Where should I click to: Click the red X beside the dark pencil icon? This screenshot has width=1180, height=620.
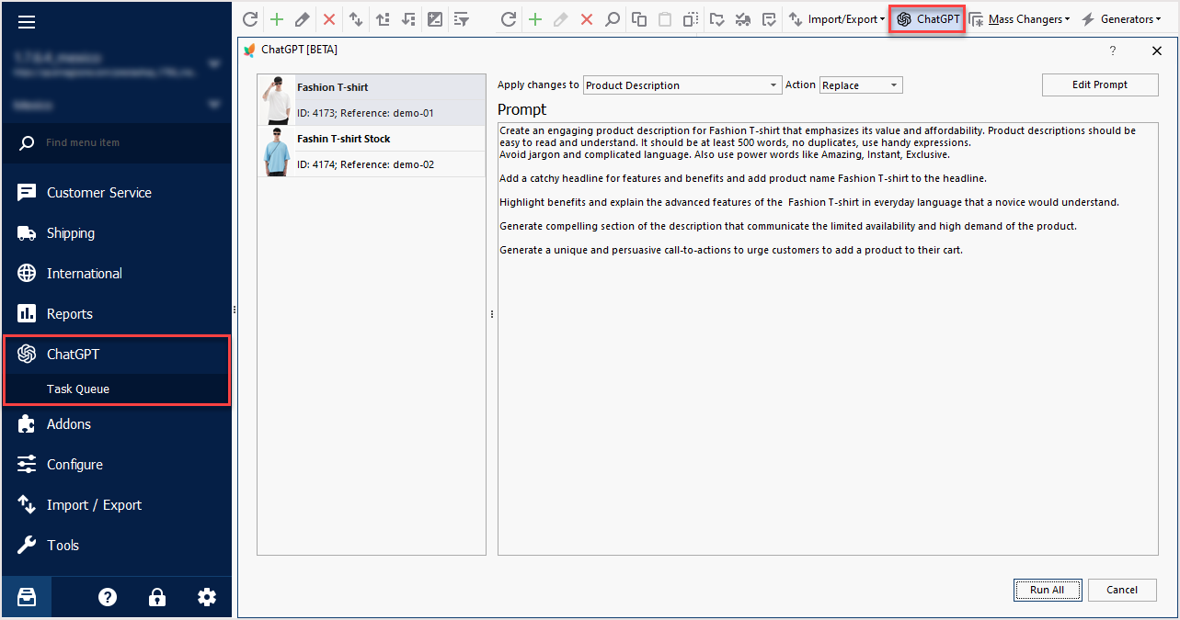(328, 19)
